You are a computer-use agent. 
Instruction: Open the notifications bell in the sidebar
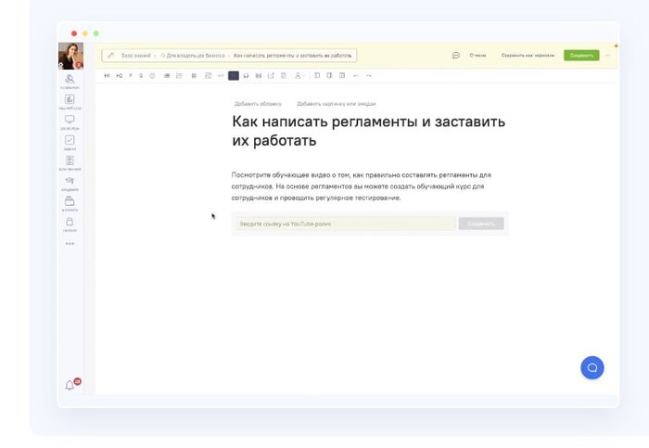click(70, 384)
